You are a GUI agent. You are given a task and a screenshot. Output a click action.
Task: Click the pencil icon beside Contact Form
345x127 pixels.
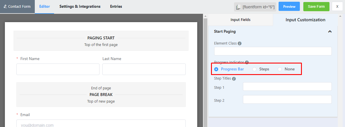click(5, 7)
